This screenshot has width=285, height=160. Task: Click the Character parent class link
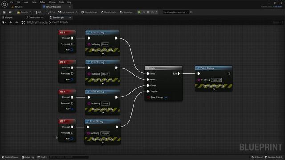click(277, 7)
